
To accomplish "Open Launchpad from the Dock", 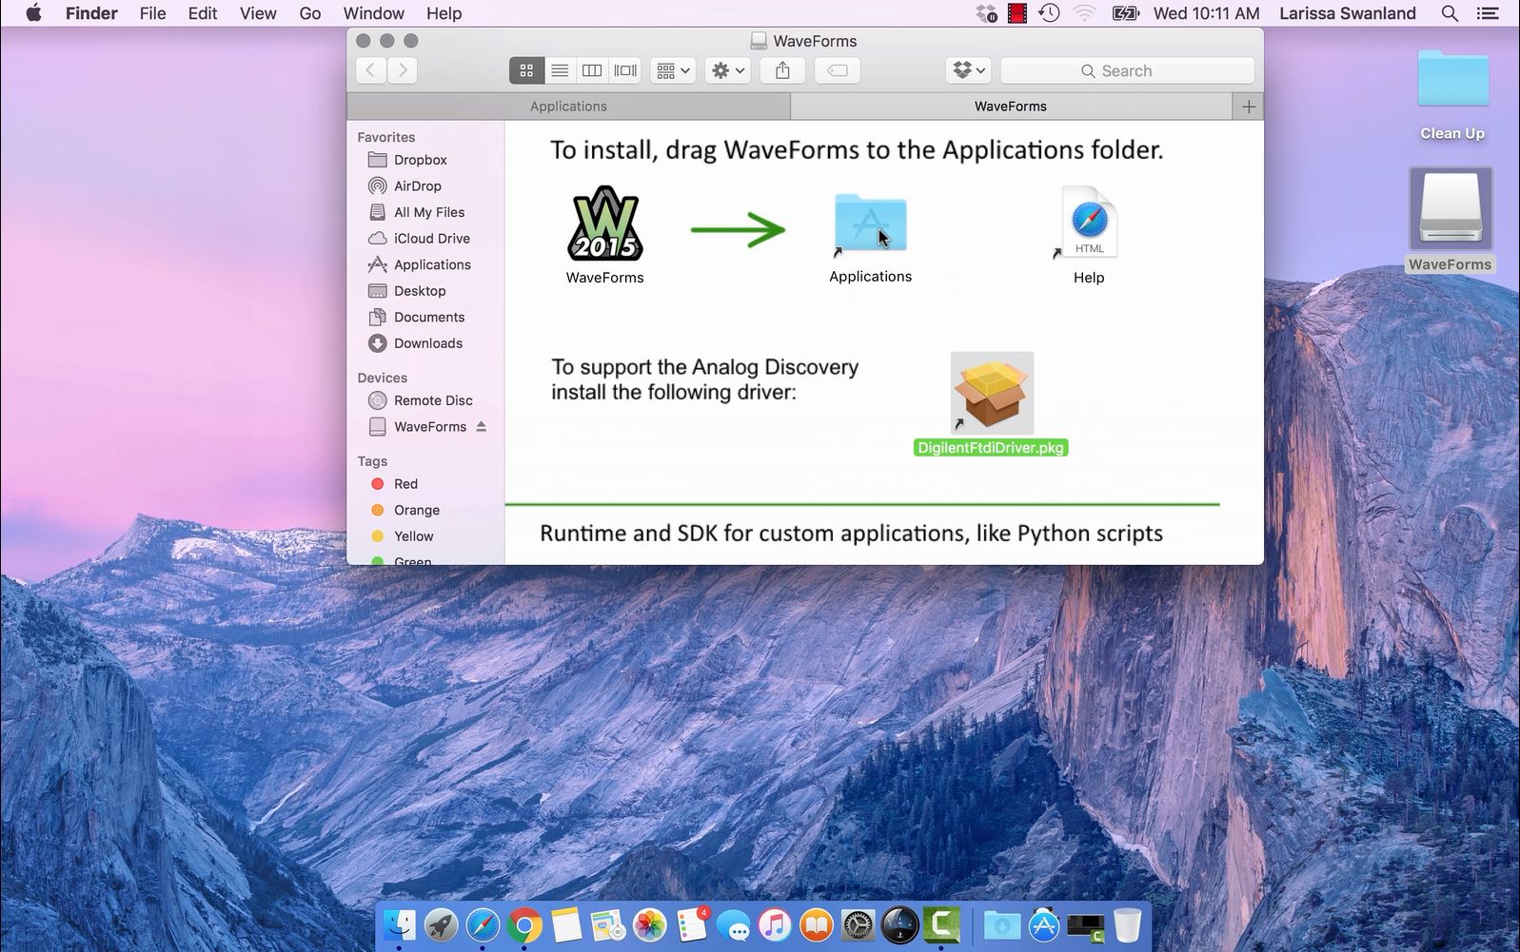I will pyautogui.click(x=441, y=924).
